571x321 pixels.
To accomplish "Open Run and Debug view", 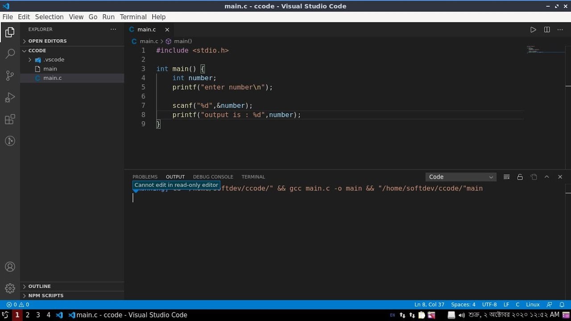I will coord(10,98).
